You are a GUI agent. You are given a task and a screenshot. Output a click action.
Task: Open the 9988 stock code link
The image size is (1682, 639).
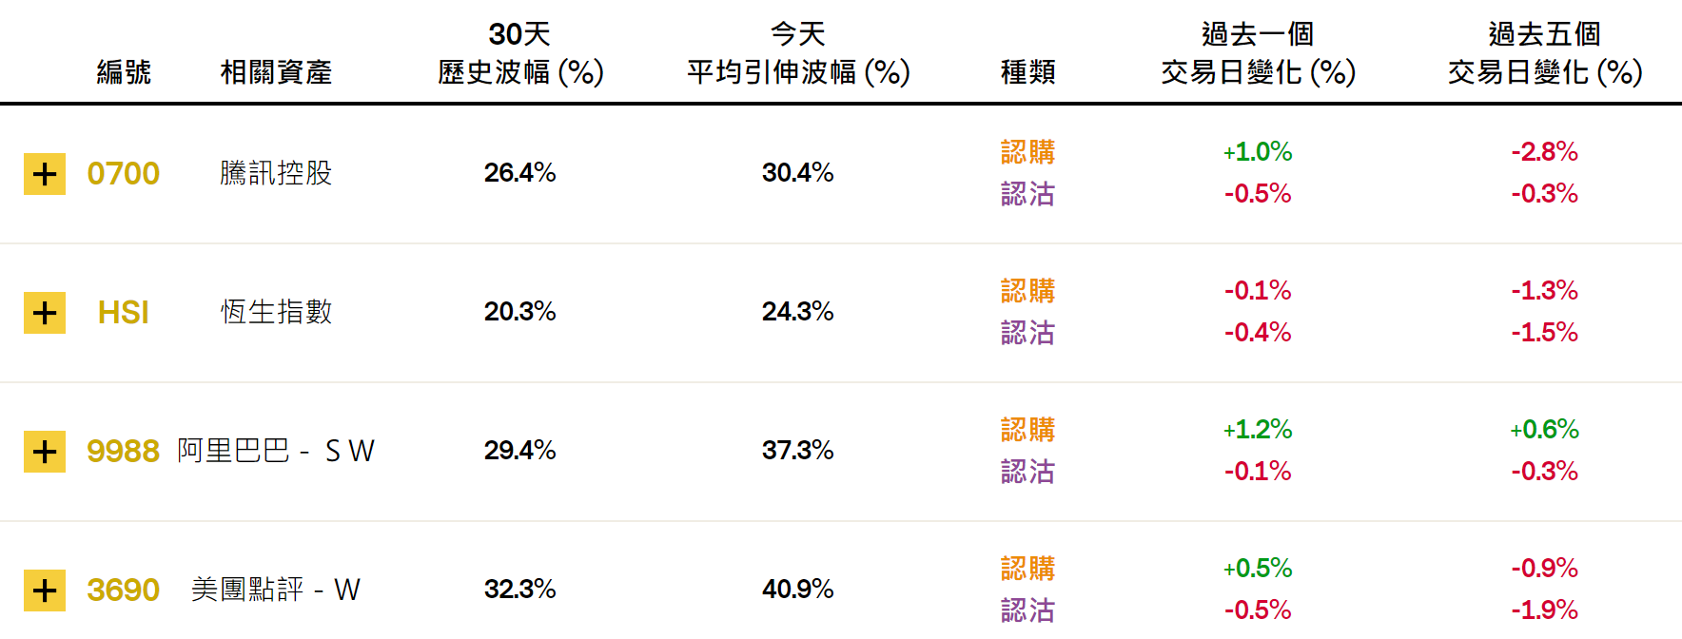coord(123,451)
